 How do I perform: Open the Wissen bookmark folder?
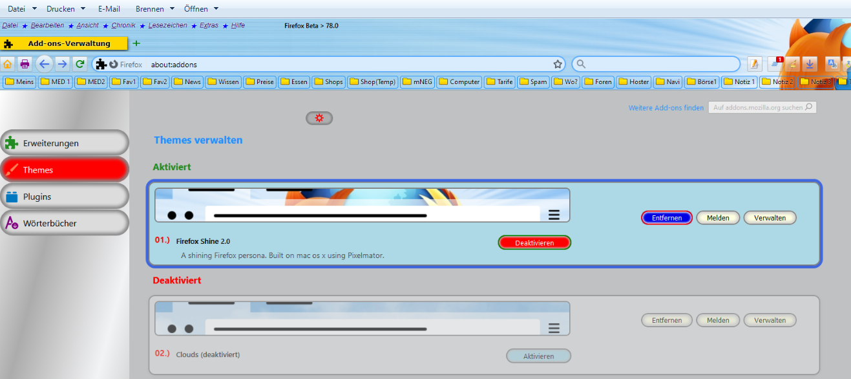pyautogui.click(x=224, y=82)
